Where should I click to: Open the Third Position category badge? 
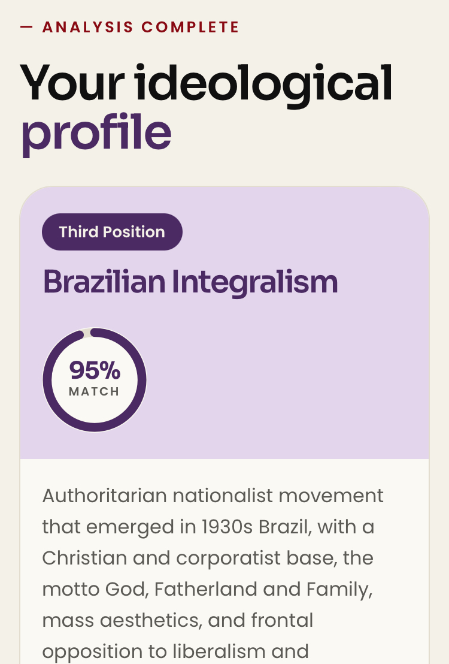pos(112,232)
